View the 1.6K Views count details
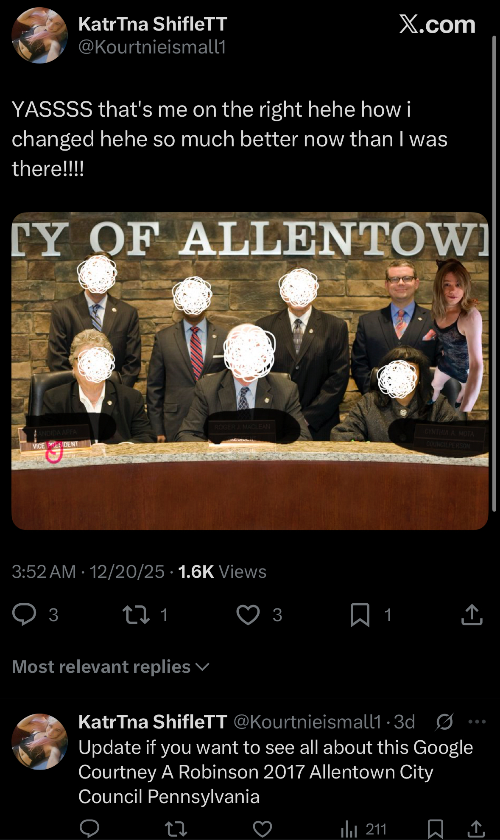This screenshot has width=500, height=840. pos(222,571)
